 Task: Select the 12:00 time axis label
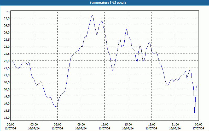pos(104,125)
